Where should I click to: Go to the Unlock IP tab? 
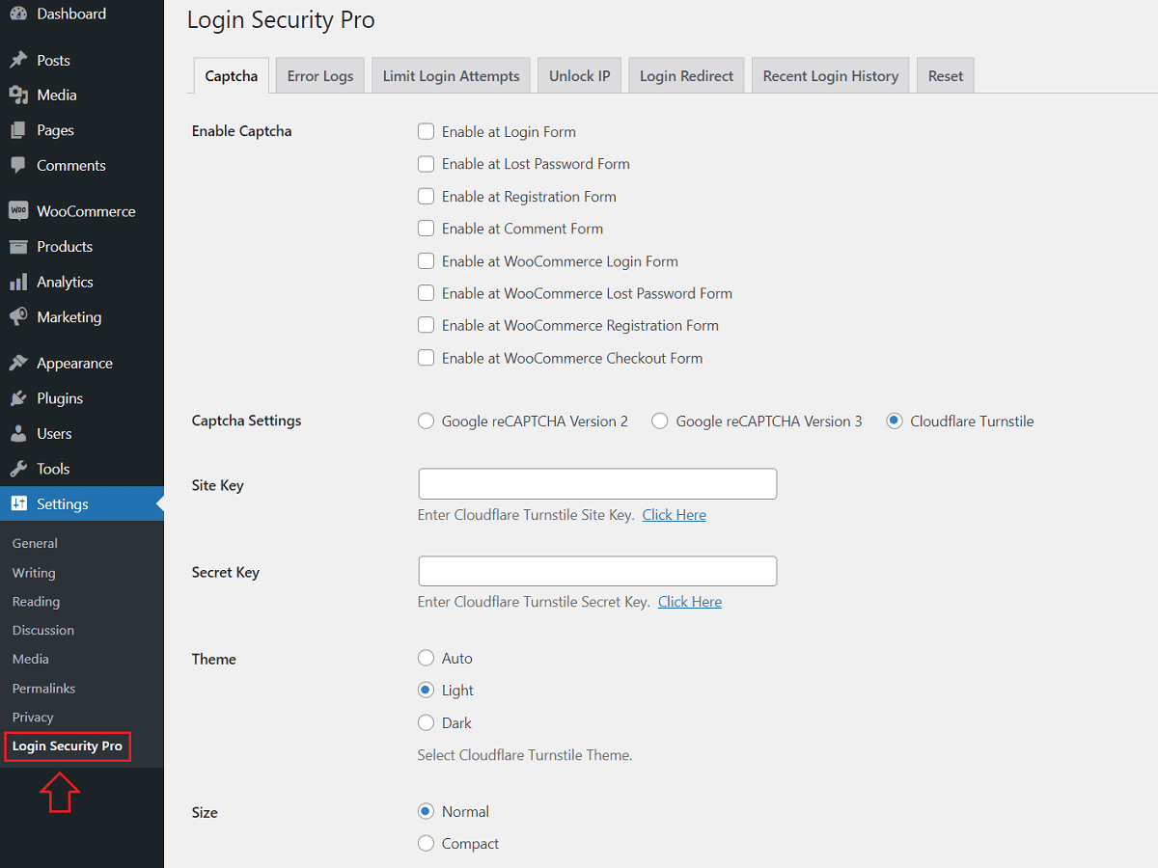tap(580, 76)
